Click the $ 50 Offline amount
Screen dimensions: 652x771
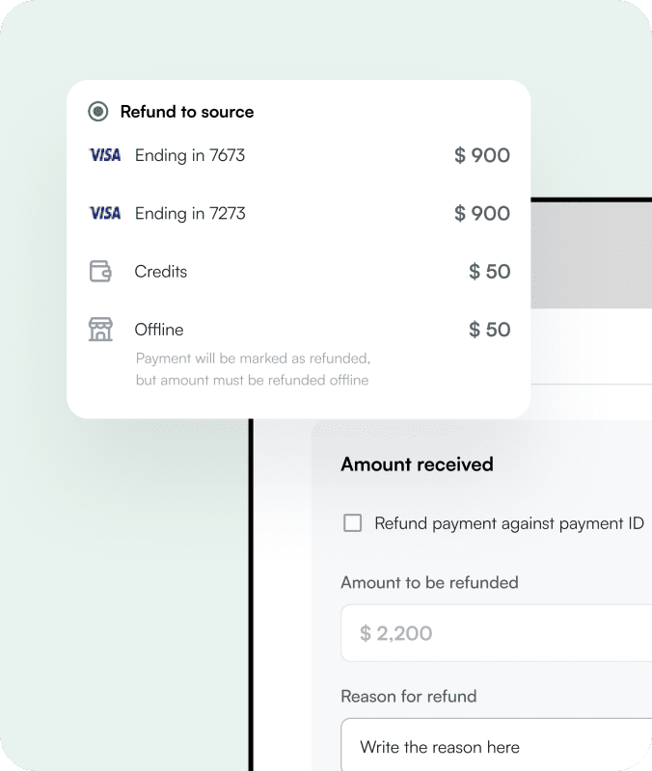[x=490, y=330]
